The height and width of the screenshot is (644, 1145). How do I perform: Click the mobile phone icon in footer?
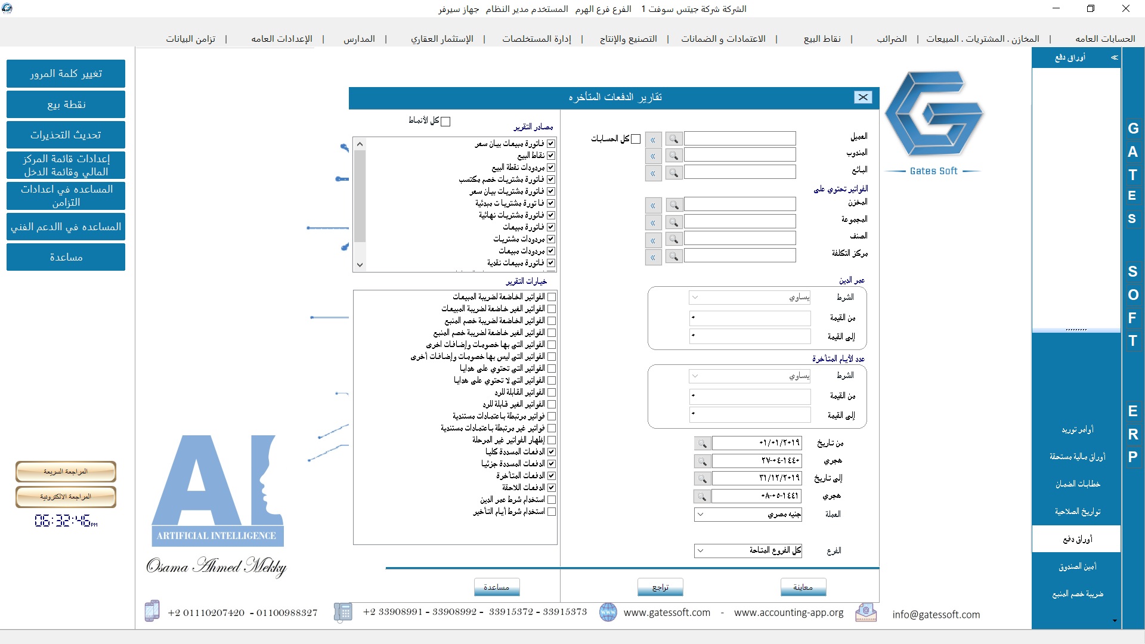coord(152,611)
